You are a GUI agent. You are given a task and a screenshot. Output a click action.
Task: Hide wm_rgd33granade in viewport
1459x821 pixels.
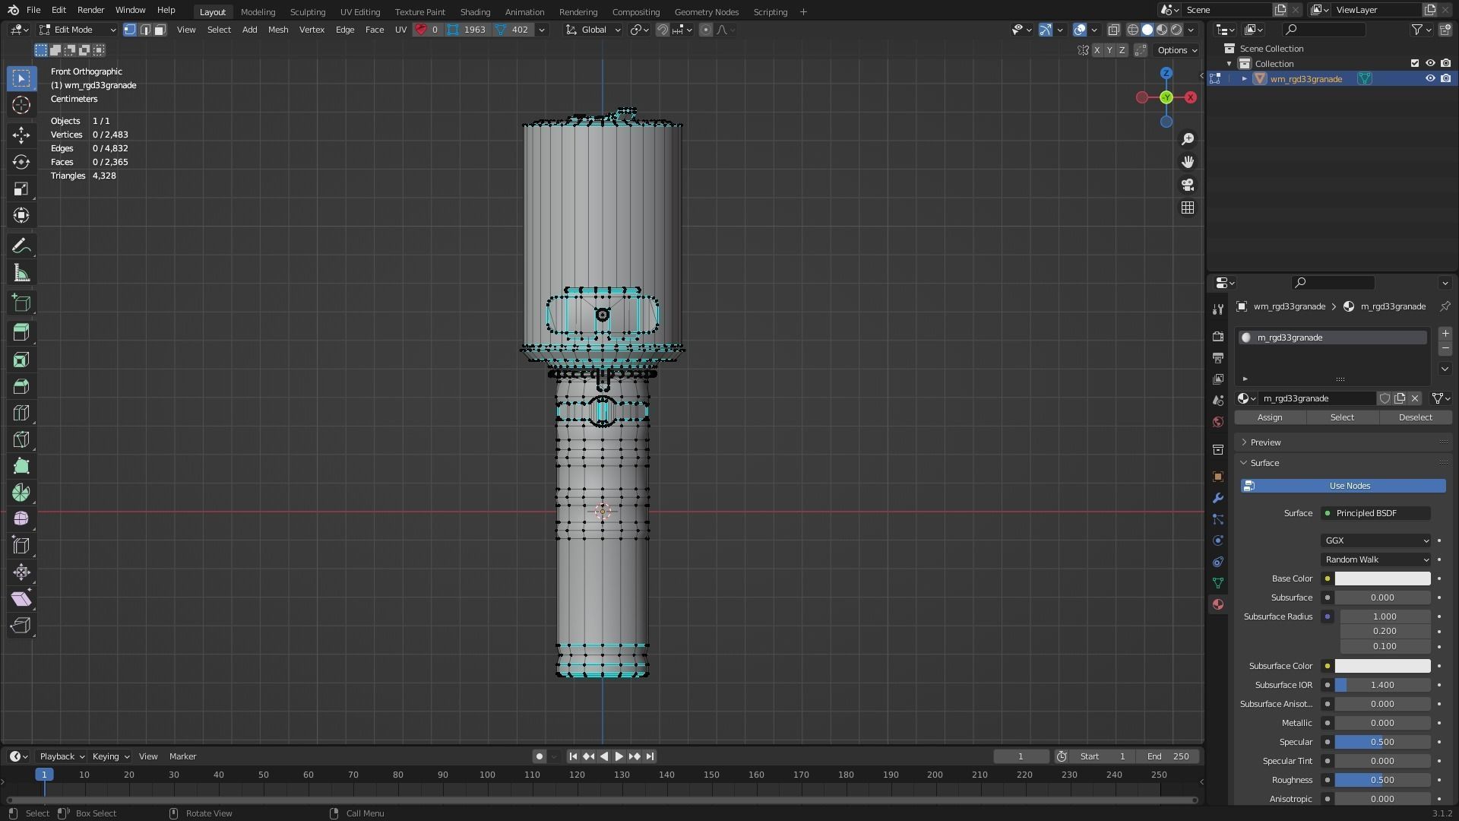[x=1430, y=78]
